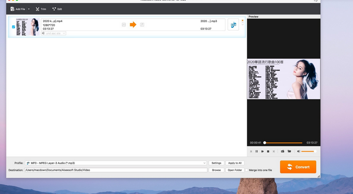The image size is (353, 194).
Task: Click the Browse button
Action: click(x=216, y=170)
